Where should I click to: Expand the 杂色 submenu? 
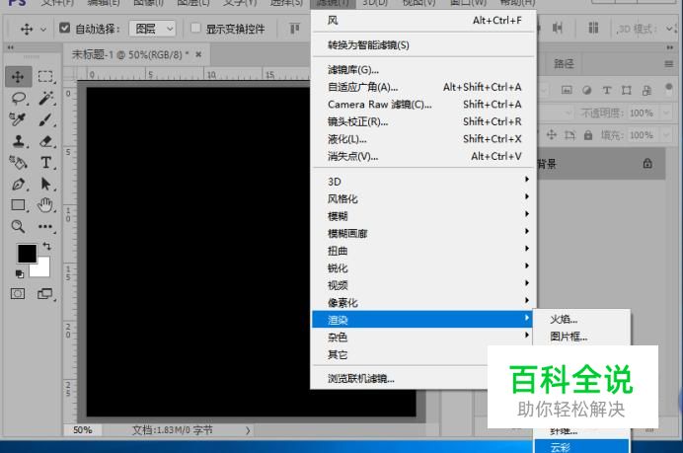[x=423, y=337]
